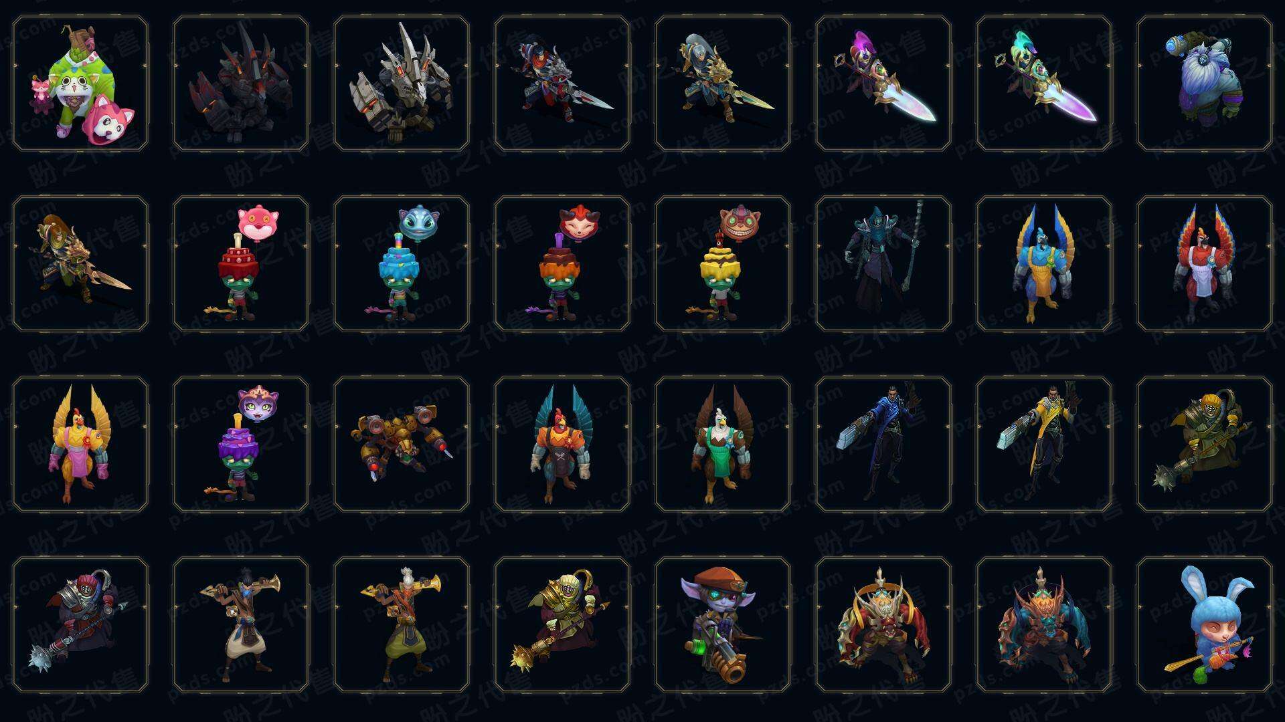The height and width of the screenshot is (722, 1285).
Task: Open the hooded dark reaper with staff
Action: [883, 263]
